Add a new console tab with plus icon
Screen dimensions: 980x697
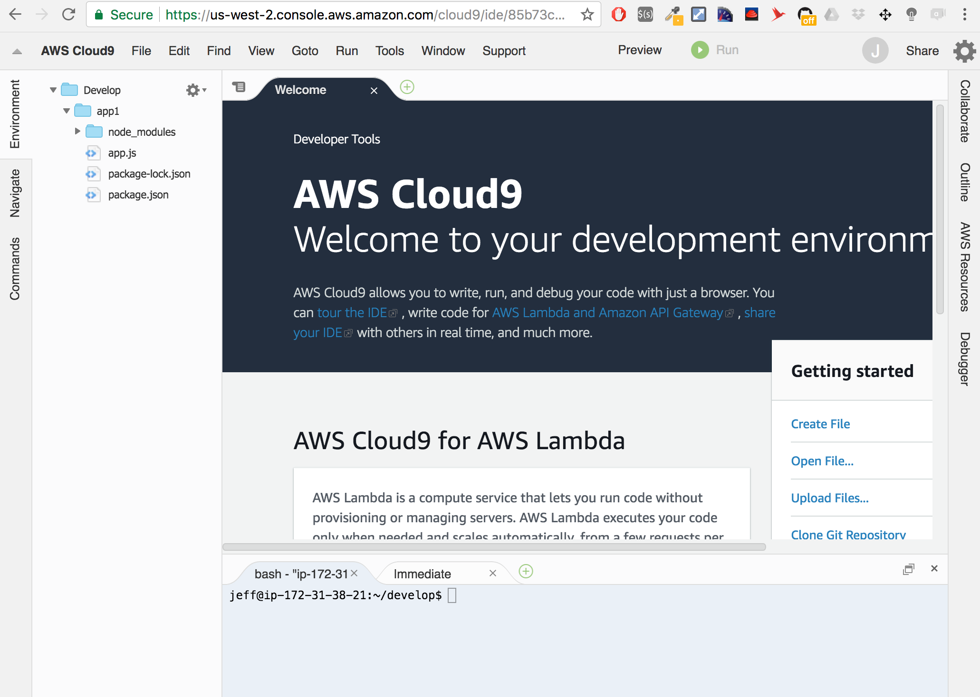(526, 571)
